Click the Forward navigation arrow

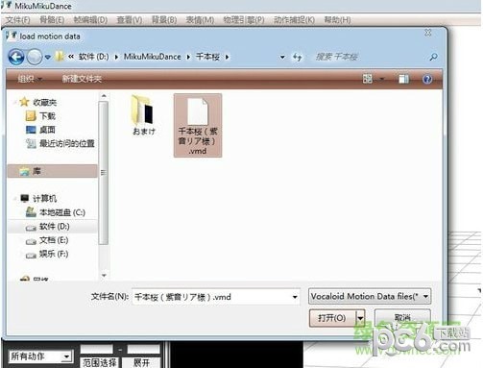pyautogui.click(x=35, y=57)
